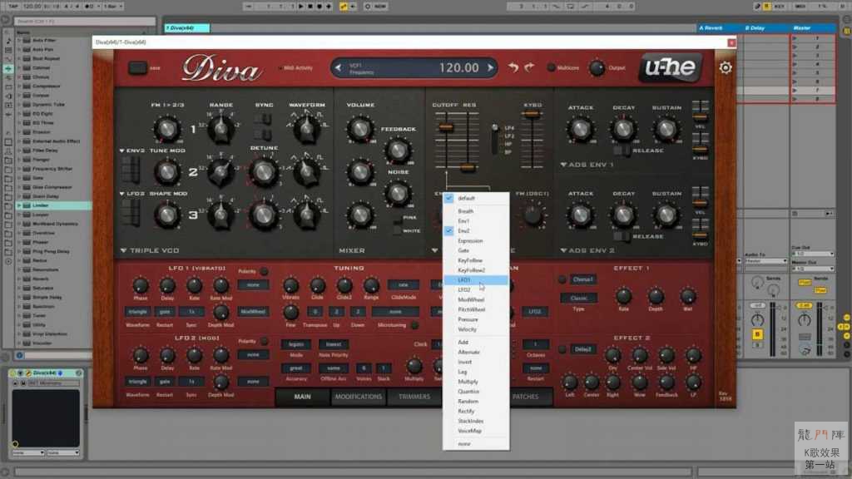The height and width of the screenshot is (479, 852).
Task: Click the Shape Mod knob
Action: pyautogui.click(x=166, y=215)
